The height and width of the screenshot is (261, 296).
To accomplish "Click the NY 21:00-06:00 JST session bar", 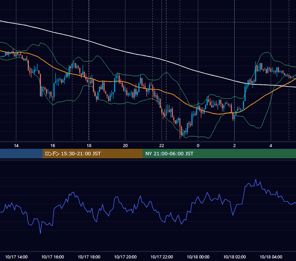I will (x=219, y=154).
